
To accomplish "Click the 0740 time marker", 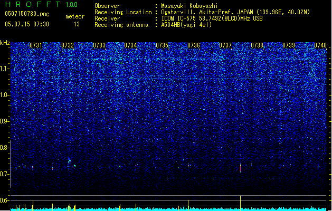I will (320, 45).
